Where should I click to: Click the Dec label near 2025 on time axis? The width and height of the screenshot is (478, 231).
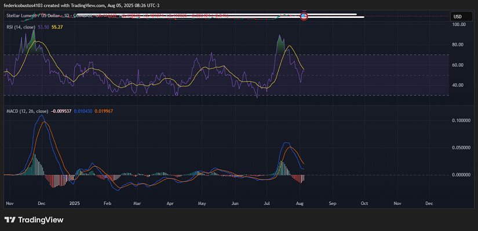pos(42,203)
